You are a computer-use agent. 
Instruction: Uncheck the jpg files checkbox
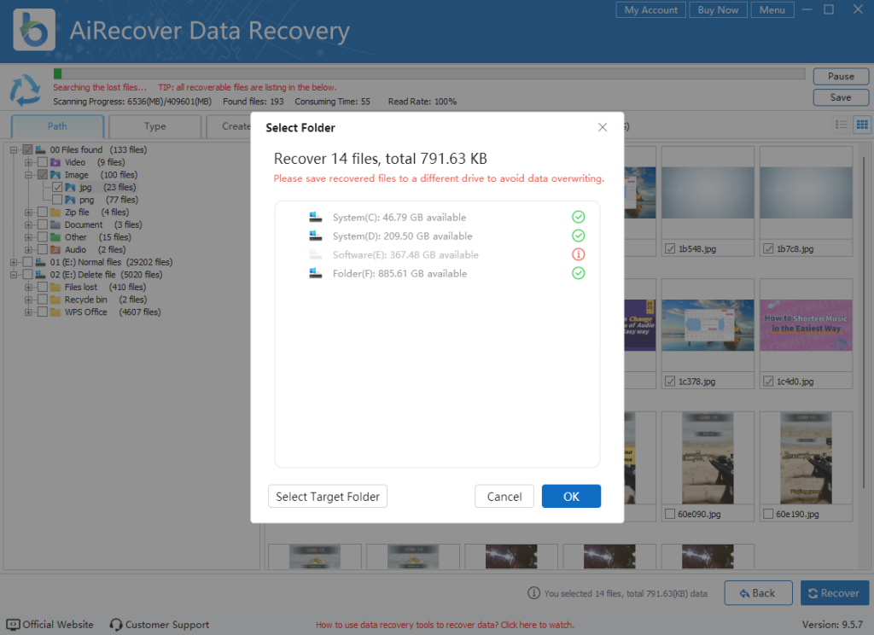pos(57,187)
